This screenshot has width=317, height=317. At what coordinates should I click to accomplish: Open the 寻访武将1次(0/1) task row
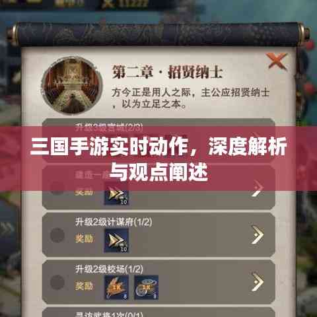coord(158,312)
